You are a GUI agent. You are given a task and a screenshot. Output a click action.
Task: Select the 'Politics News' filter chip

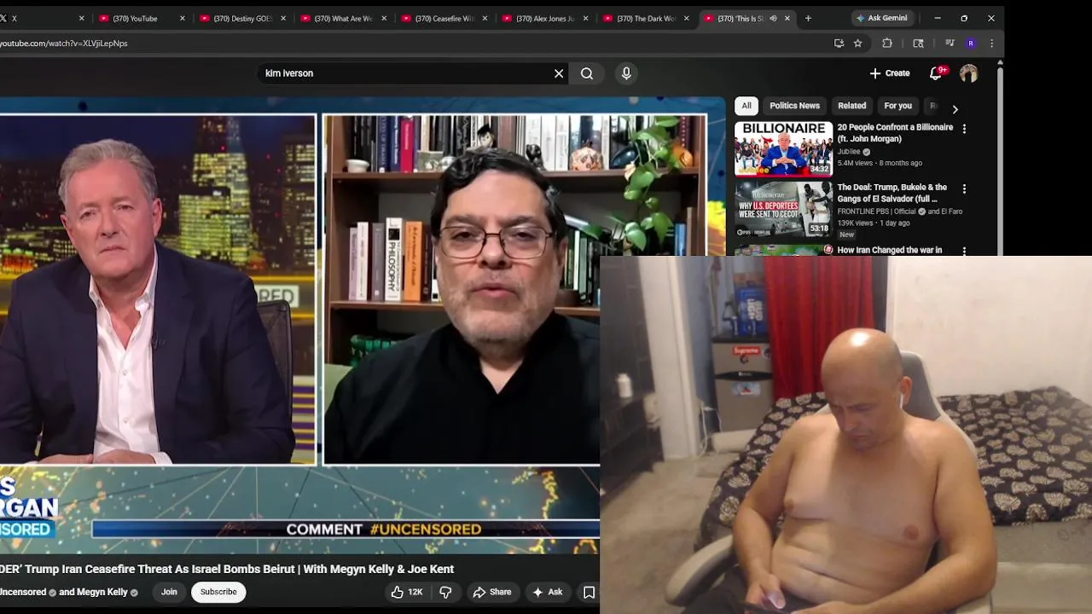pos(794,106)
